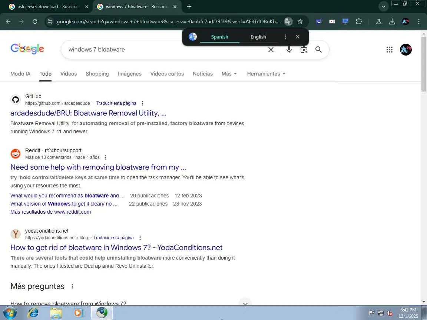Open Más resultados de www.reddit.com
Viewport: 427px width, 320px height.
click(51, 212)
